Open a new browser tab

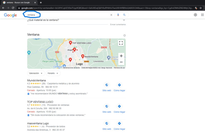tap(41, 3)
